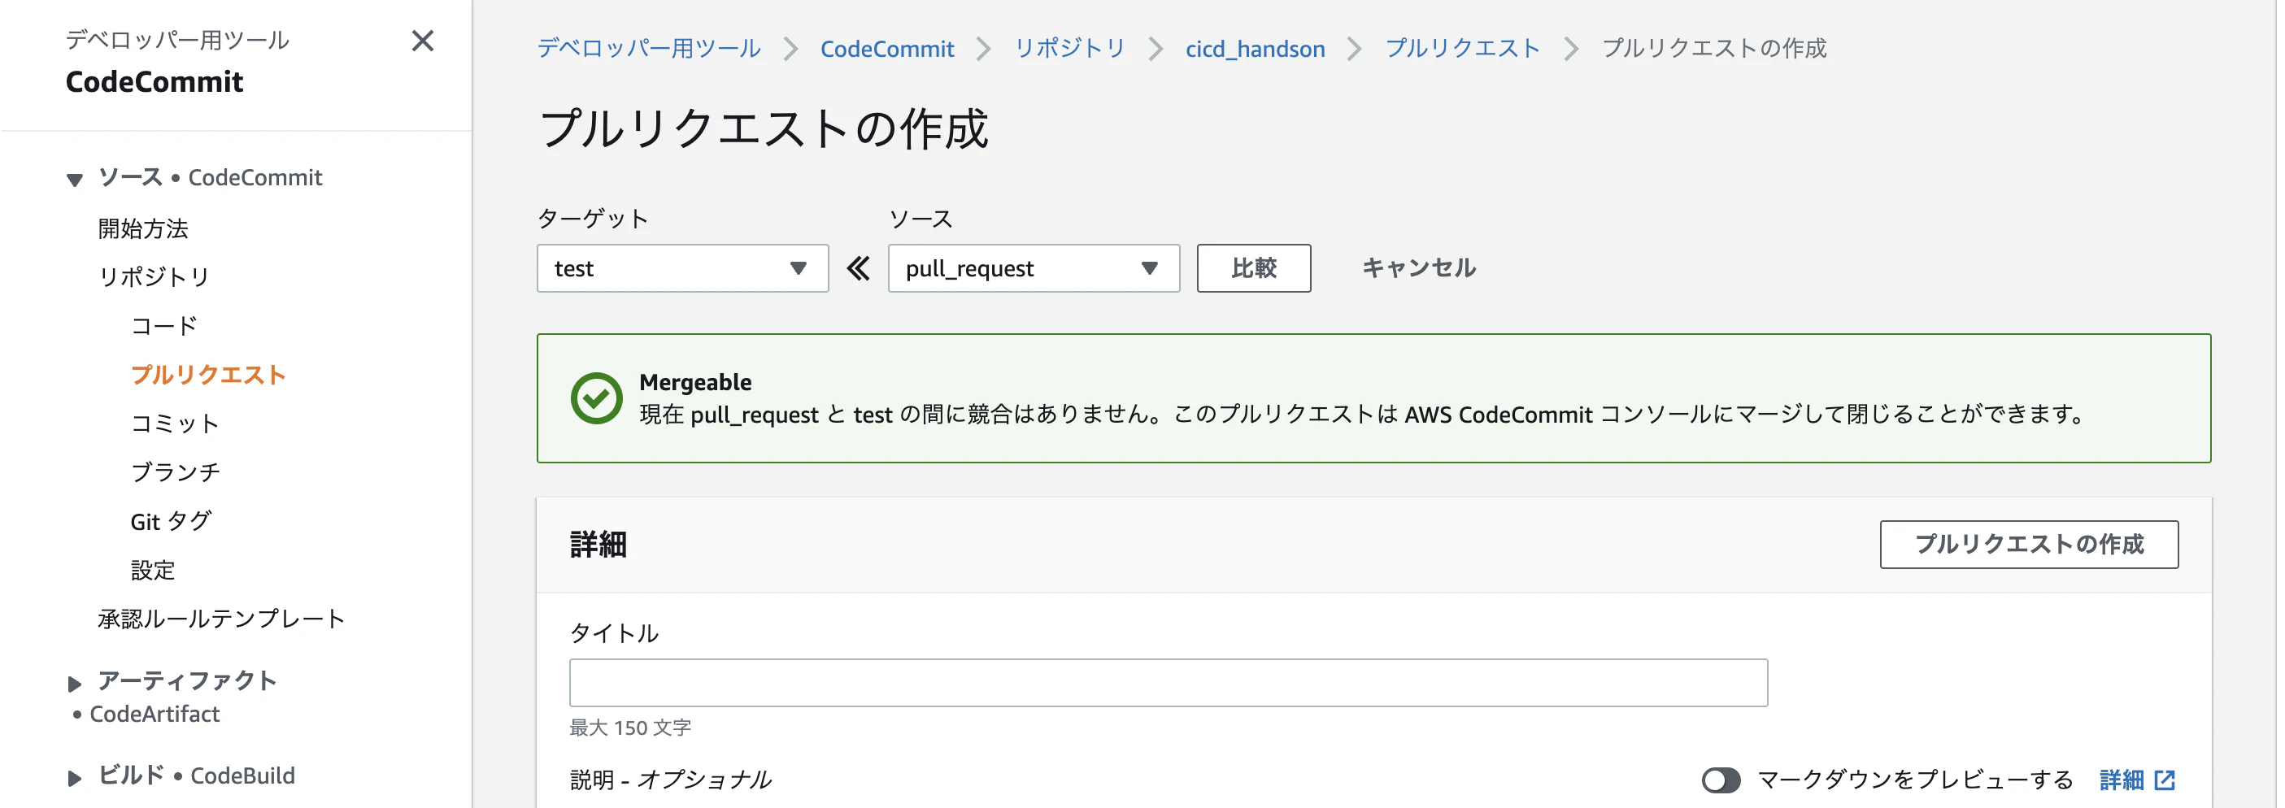Viewport: 2285px width, 808px height.
Task: Click the キャンセル link
Action: tap(1417, 267)
